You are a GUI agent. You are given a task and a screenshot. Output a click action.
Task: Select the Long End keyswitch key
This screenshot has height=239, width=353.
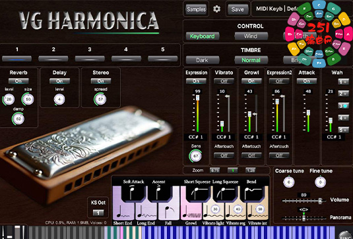146,211
